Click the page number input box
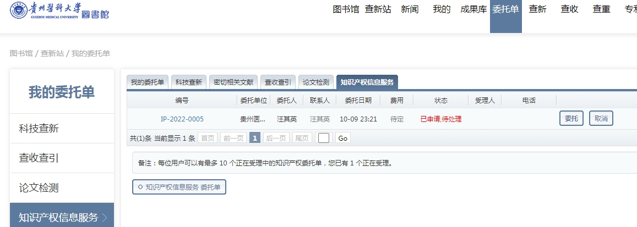 point(324,138)
